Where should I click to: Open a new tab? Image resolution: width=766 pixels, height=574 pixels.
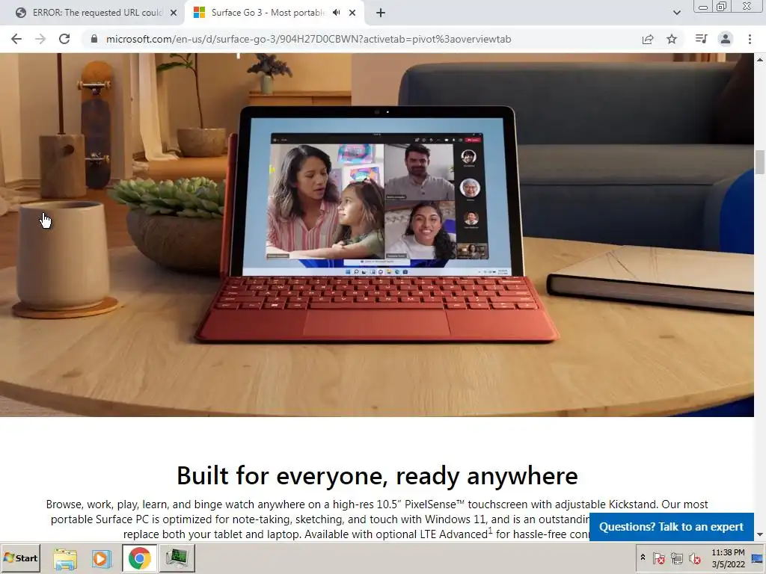pyautogui.click(x=381, y=13)
